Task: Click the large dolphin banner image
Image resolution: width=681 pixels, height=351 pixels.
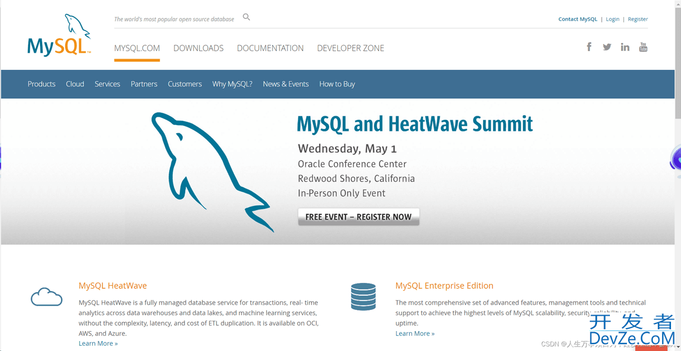Action: pyautogui.click(x=213, y=172)
